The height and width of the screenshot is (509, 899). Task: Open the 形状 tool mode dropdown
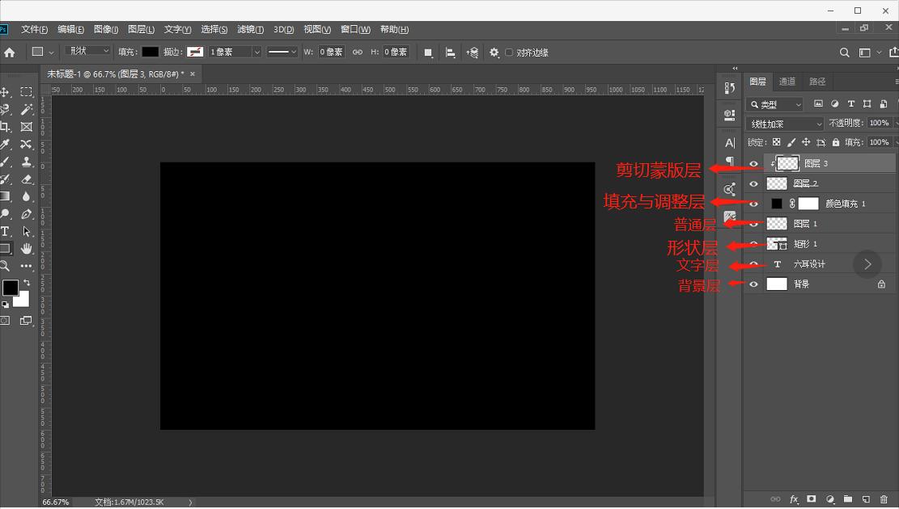pyautogui.click(x=87, y=52)
